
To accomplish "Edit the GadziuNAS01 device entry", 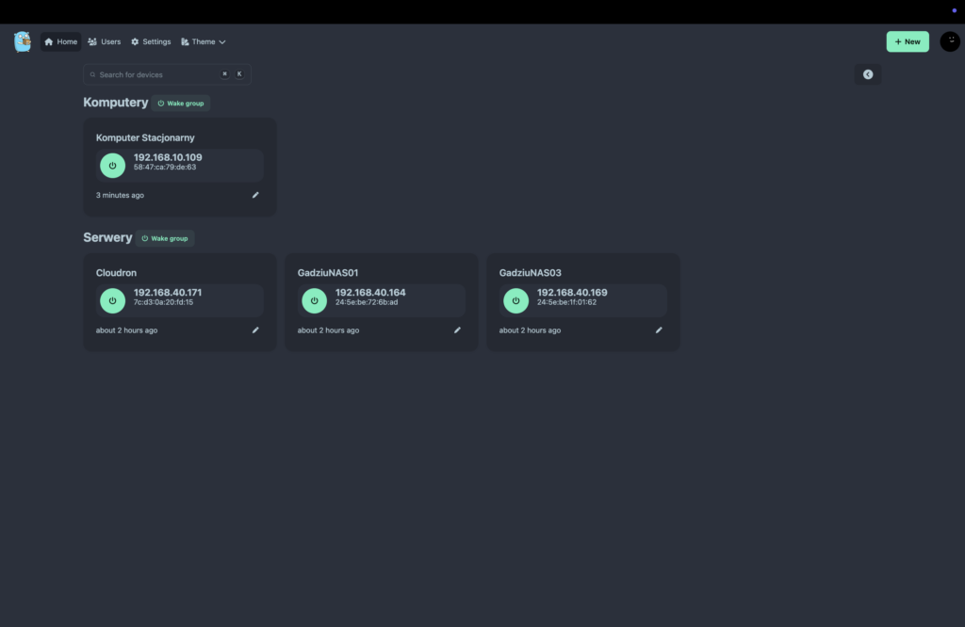I will point(457,330).
